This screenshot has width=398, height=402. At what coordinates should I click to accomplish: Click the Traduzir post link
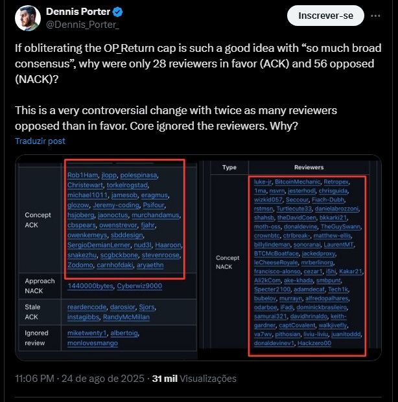40,141
